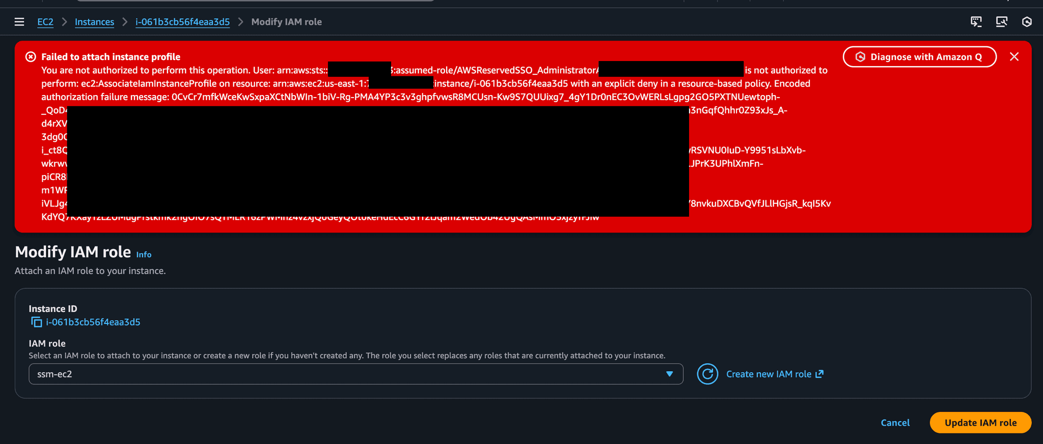Click the IAM role field label
Image resolution: width=1043 pixels, height=444 pixels.
pos(47,343)
